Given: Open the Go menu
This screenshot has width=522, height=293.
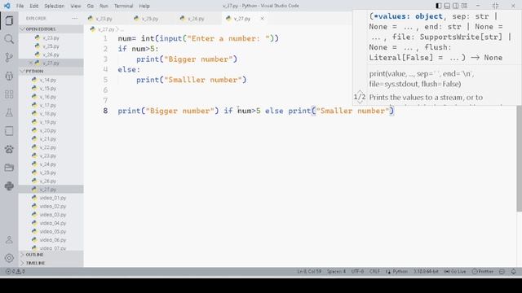Looking at the screenshot, I should 91,6.
